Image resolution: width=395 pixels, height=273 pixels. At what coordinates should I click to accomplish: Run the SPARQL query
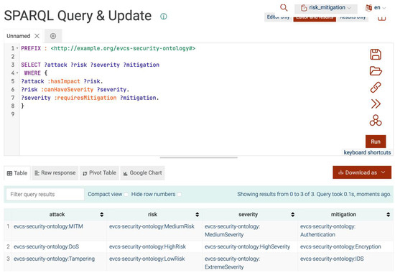click(x=376, y=142)
